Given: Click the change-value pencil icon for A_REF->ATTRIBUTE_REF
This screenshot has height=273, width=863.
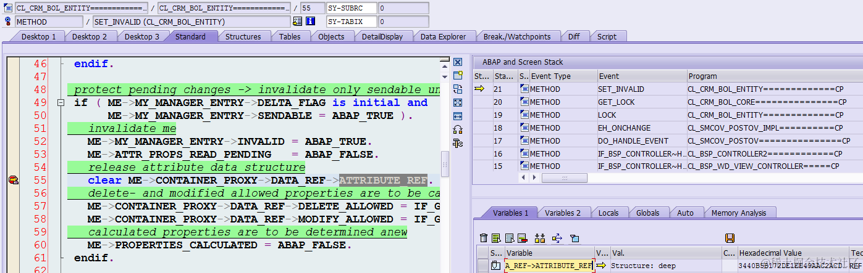Looking at the screenshot, I should (x=495, y=266).
